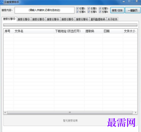This screenshot has width=141, height=132.
Task: Click the 云盘搜索助手 app icon in title bar
Action: pyautogui.click(x=2, y=2)
